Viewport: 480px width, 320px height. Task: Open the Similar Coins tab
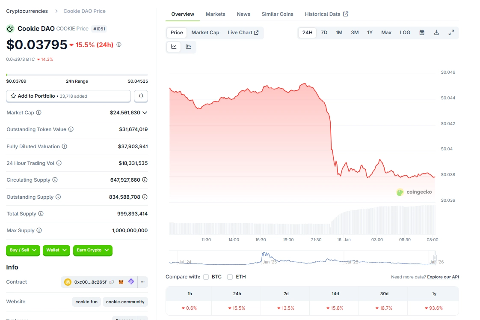coord(277,14)
